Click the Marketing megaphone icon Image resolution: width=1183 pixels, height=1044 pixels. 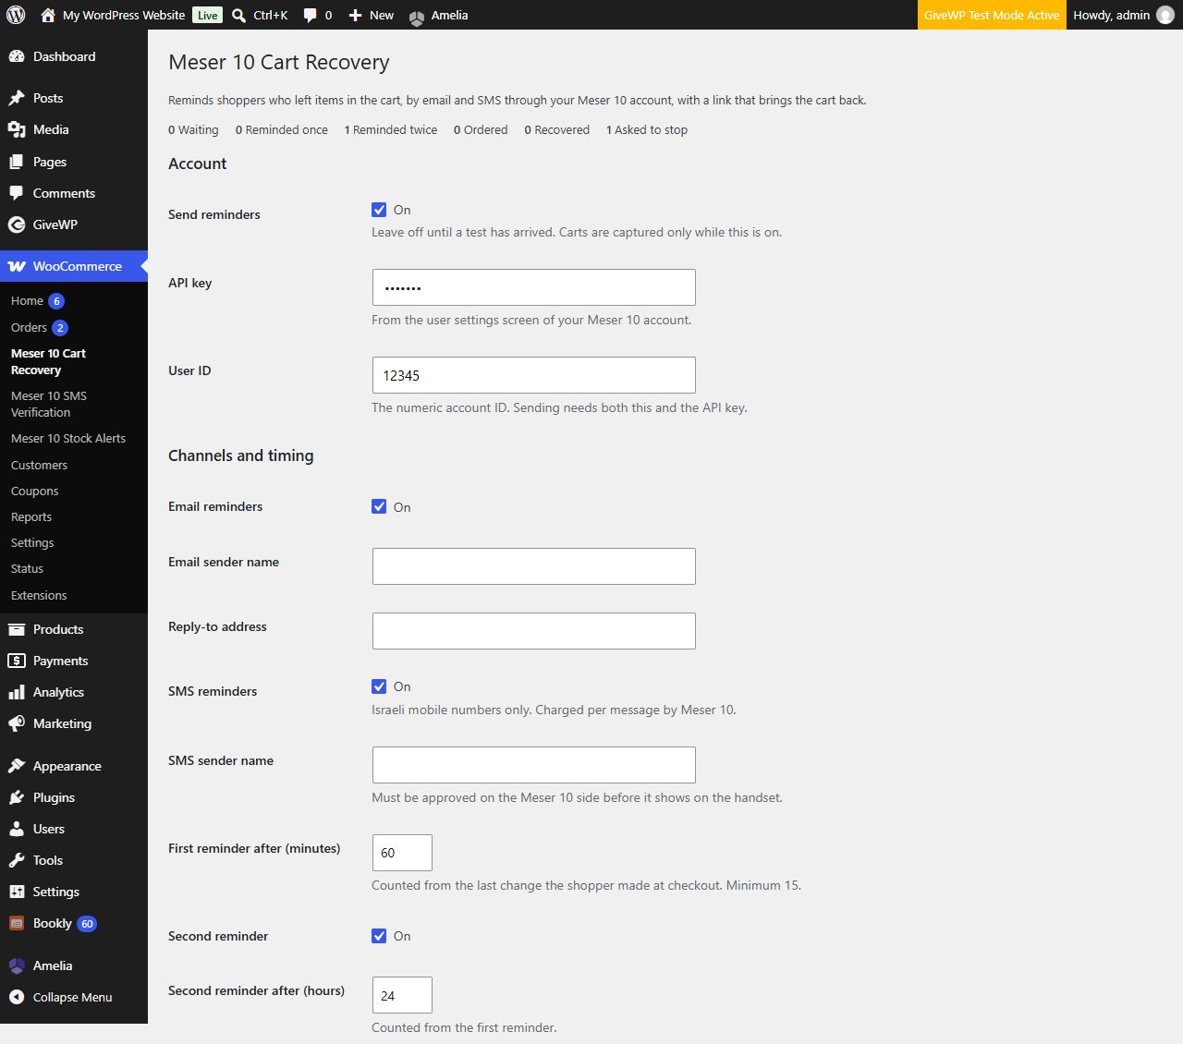(x=17, y=723)
